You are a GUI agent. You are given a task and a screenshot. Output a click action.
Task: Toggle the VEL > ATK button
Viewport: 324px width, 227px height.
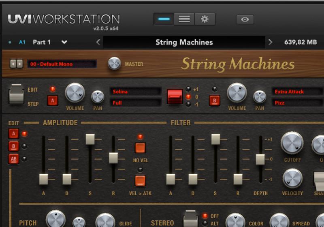(x=140, y=181)
